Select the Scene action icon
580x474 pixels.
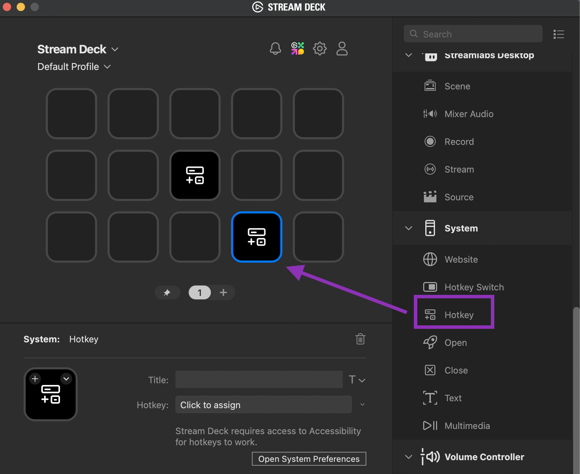(430, 86)
